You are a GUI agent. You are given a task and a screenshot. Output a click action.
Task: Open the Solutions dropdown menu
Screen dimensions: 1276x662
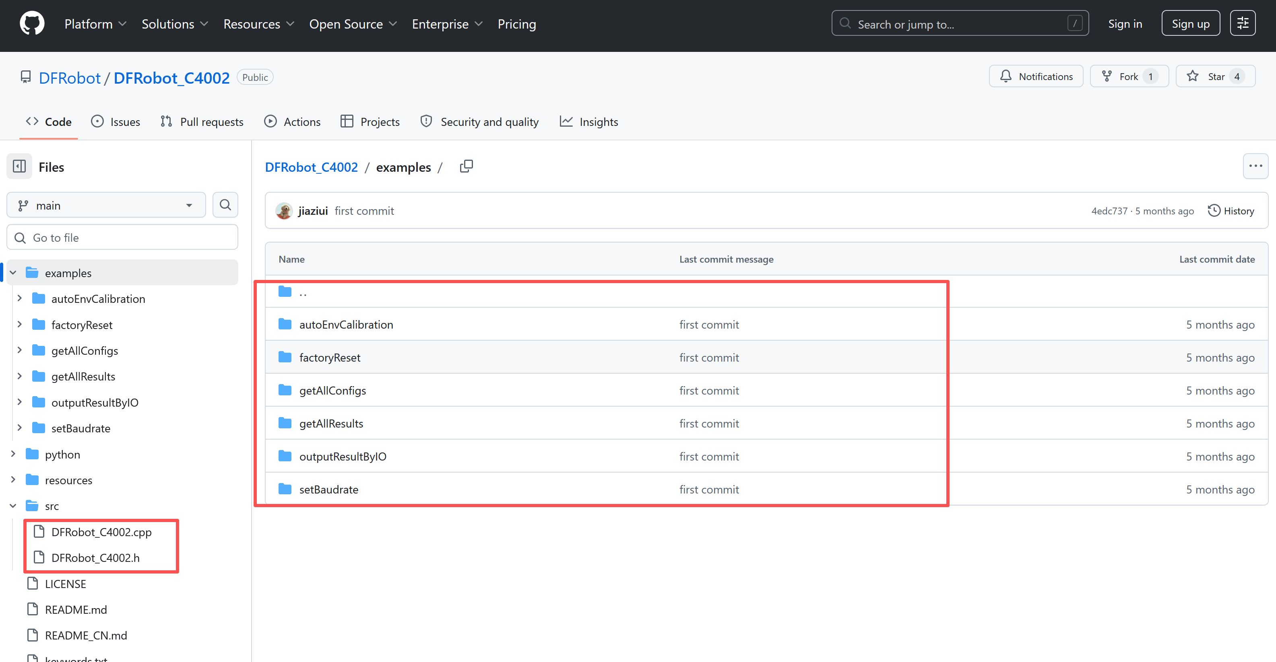point(175,24)
